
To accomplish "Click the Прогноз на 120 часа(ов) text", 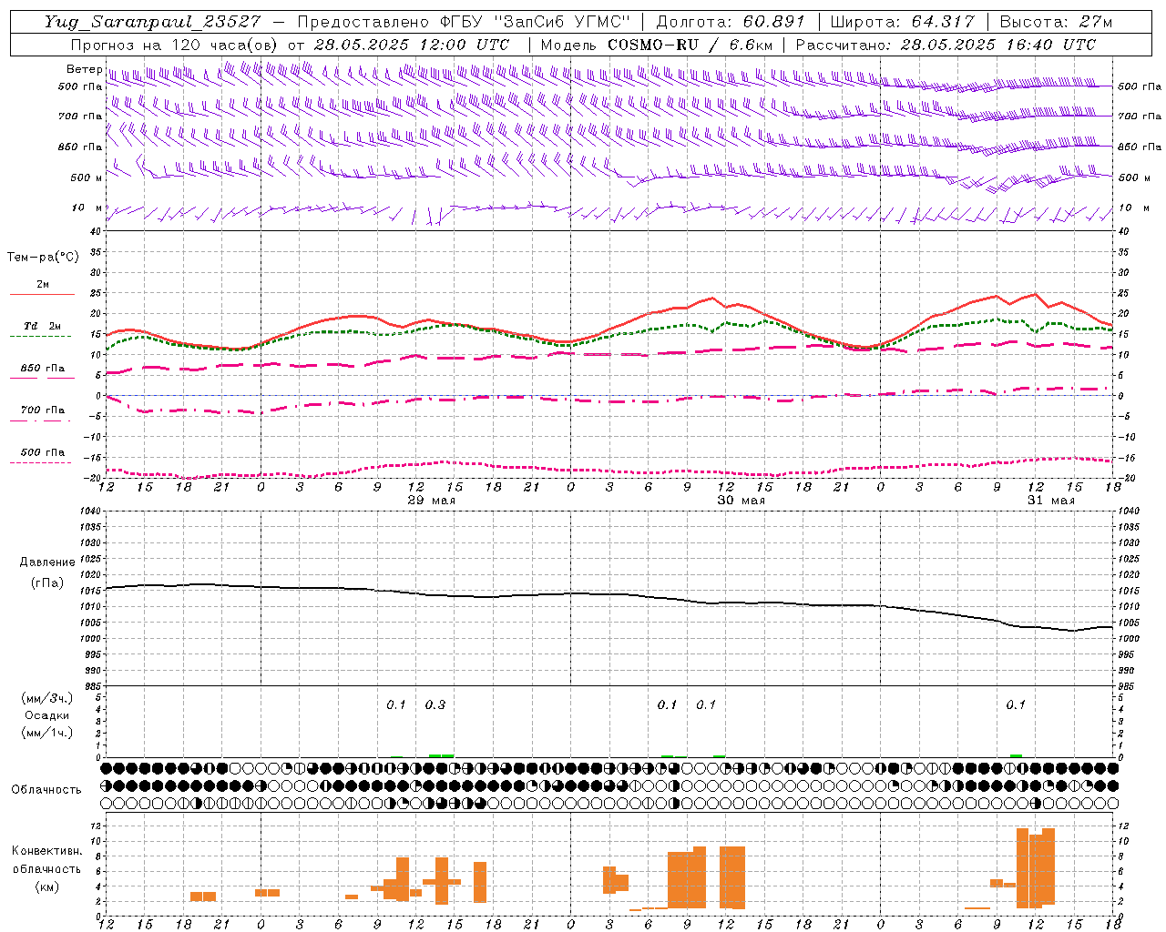I will click(176, 45).
